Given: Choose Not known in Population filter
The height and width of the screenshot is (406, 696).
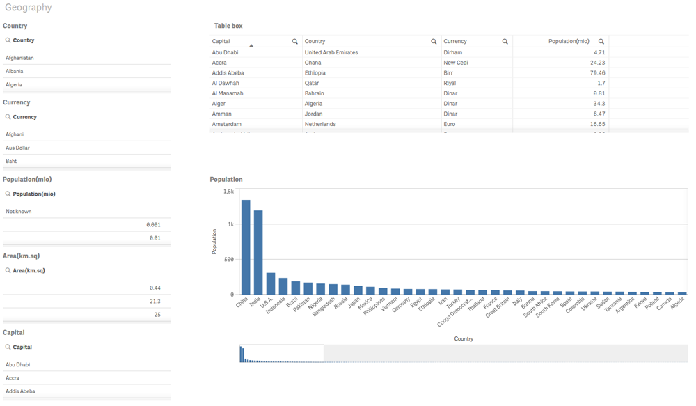Looking at the screenshot, I should (x=19, y=212).
